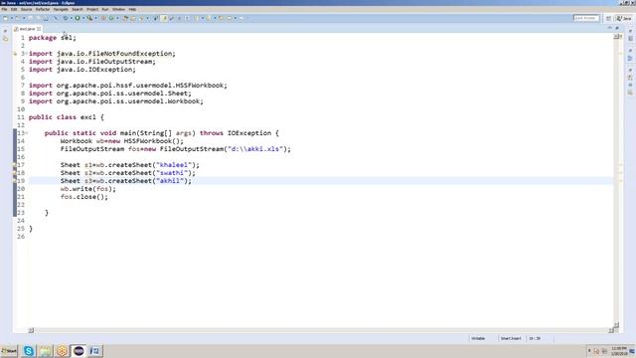
Task: Click the Writable status bar entry
Action: click(x=478, y=338)
